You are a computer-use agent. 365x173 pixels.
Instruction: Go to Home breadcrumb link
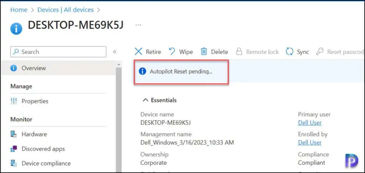click(x=19, y=10)
